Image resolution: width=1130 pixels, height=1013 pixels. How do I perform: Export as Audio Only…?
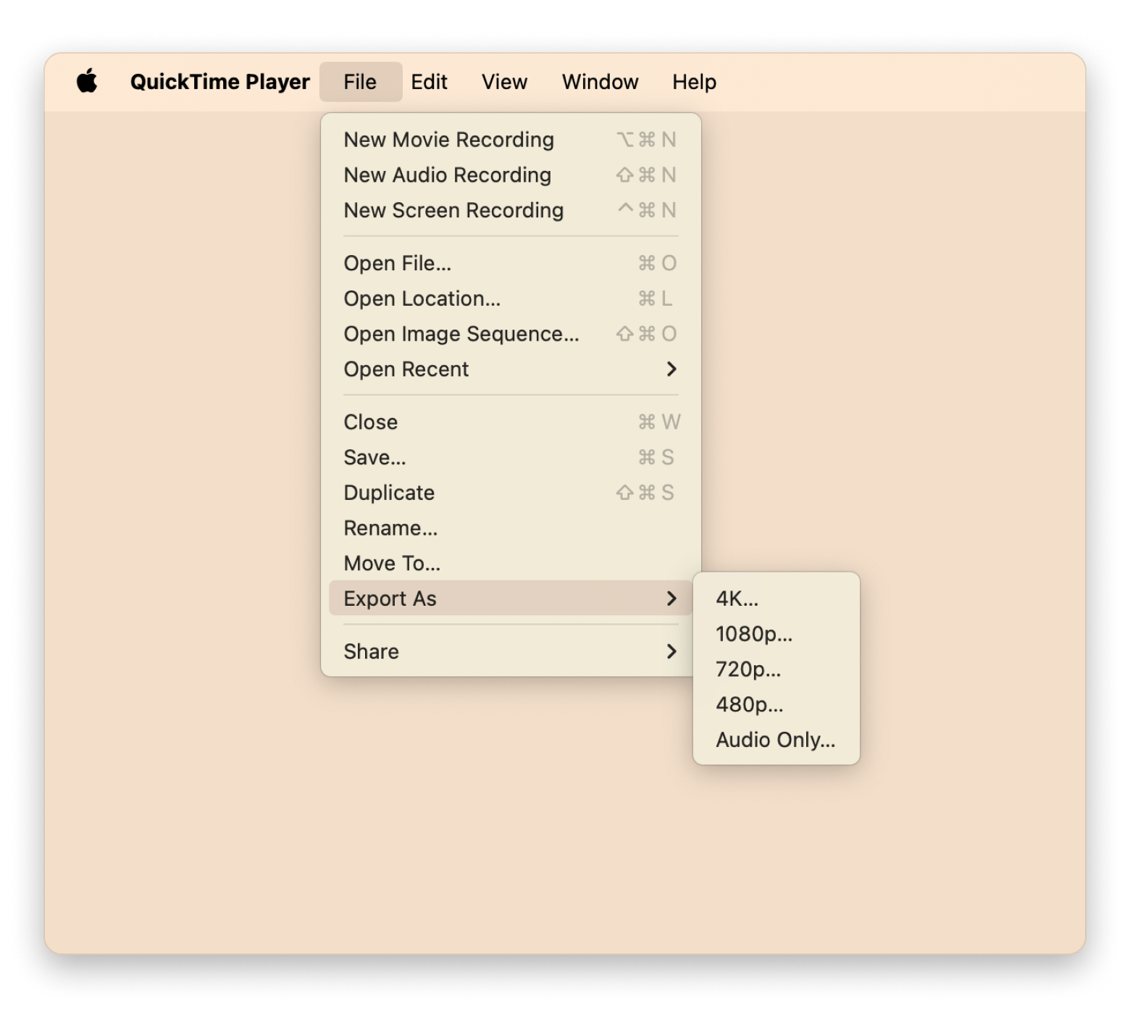click(775, 740)
